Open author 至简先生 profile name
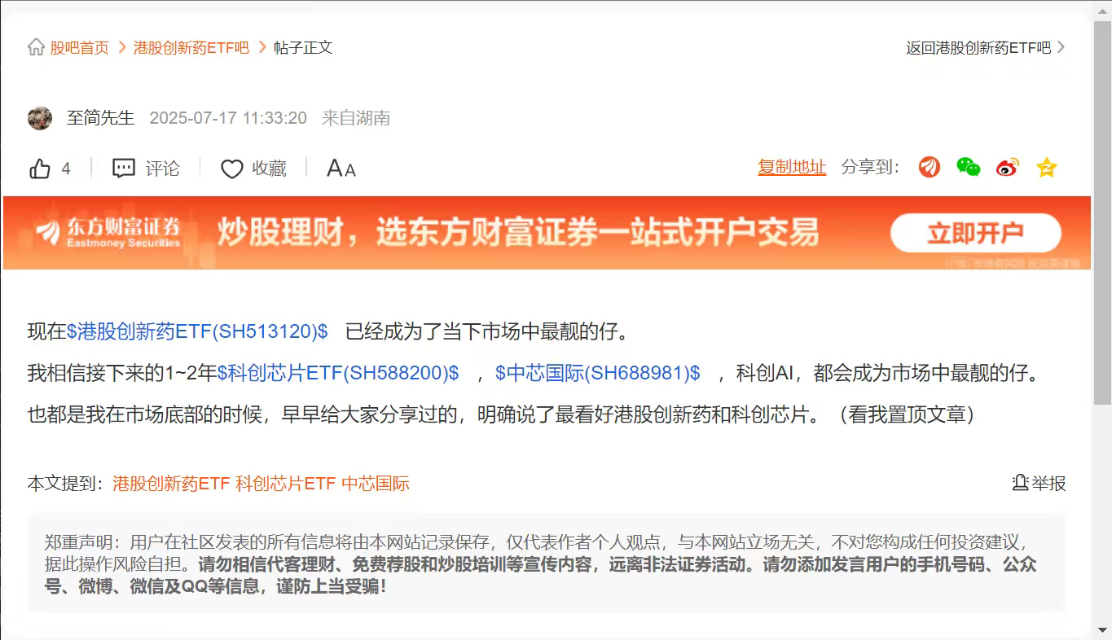Image resolution: width=1112 pixels, height=640 pixels. click(x=100, y=118)
